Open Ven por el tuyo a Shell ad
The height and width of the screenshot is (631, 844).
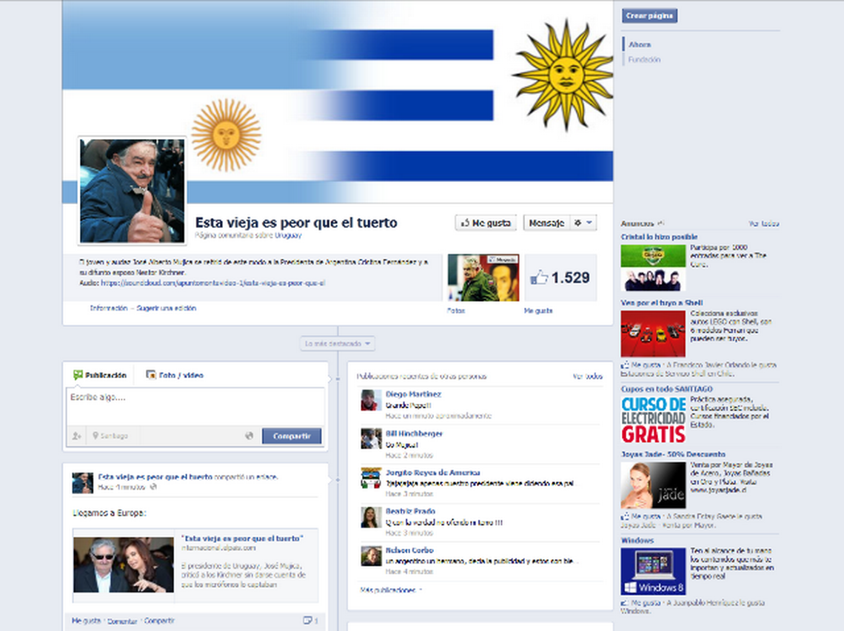click(x=662, y=303)
